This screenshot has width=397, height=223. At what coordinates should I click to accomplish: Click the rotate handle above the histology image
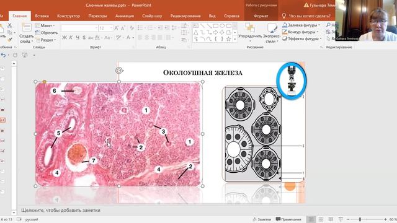(119, 70)
